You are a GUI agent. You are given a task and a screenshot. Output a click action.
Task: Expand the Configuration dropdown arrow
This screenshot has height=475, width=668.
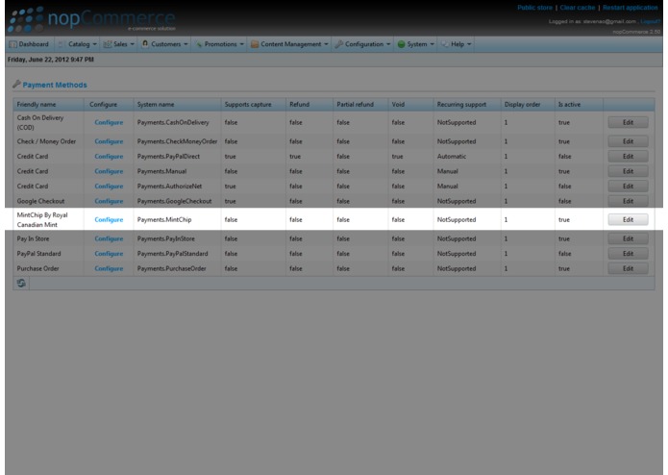(x=388, y=44)
